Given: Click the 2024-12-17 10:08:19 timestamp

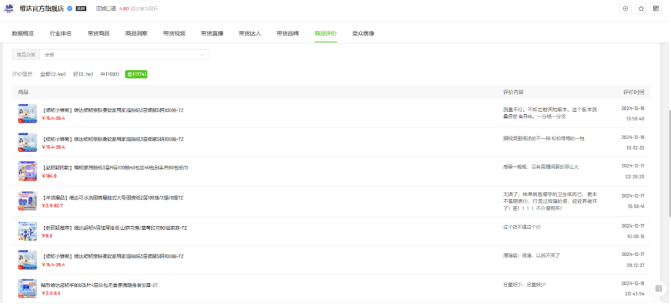Looking at the screenshot, I should 633,231.
